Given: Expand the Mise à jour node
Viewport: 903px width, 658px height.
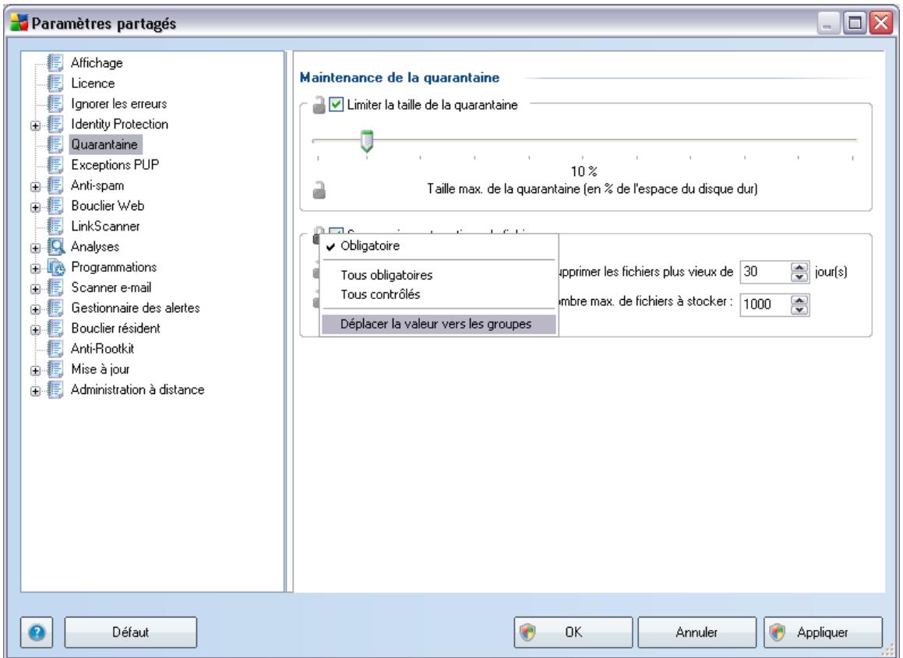Looking at the screenshot, I should pyautogui.click(x=36, y=371).
